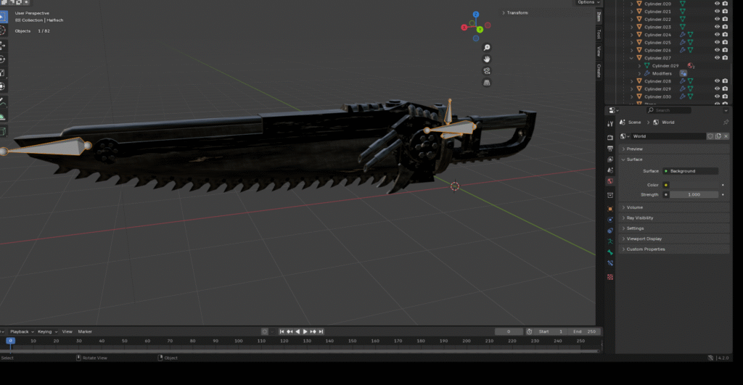Click the pin icon in properties header
This screenshot has height=385, width=743.
[x=726, y=123]
